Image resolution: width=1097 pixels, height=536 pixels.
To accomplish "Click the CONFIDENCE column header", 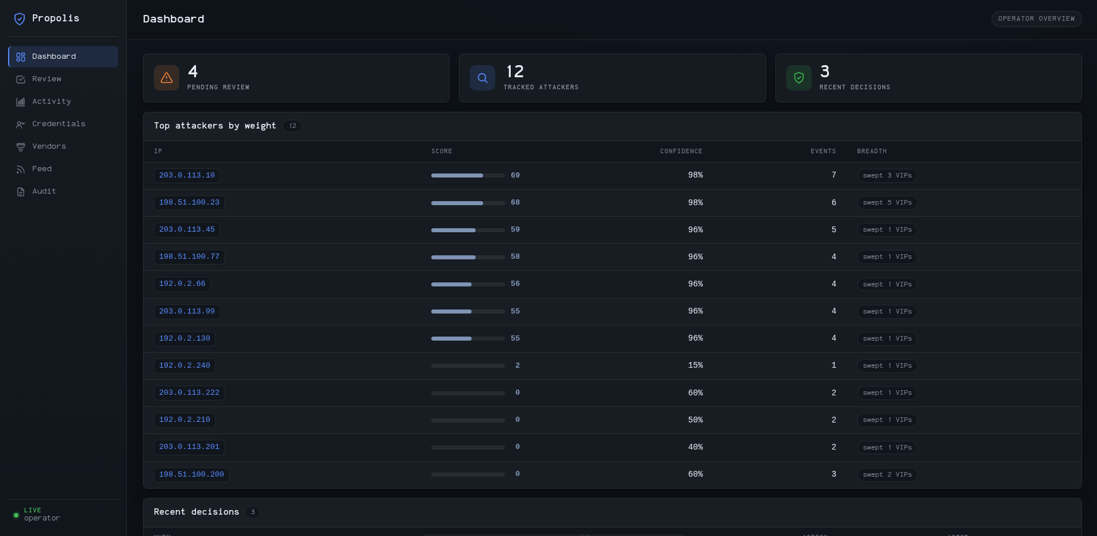I will click(681, 152).
